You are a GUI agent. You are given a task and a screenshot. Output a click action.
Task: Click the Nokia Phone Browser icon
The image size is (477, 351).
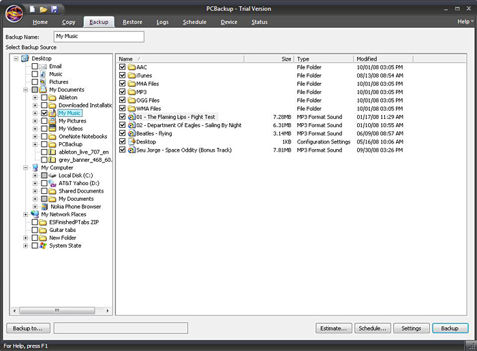44,207
